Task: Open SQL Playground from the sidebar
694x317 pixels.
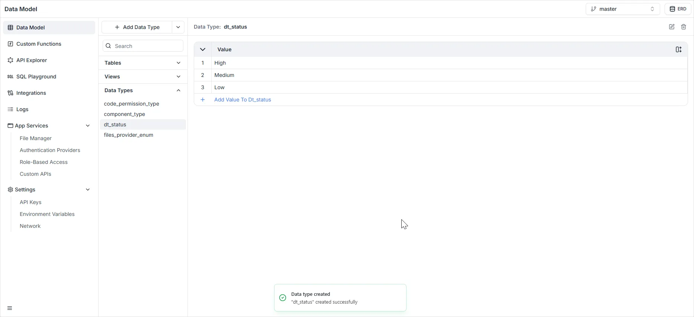Action: [x=36, y=77]
